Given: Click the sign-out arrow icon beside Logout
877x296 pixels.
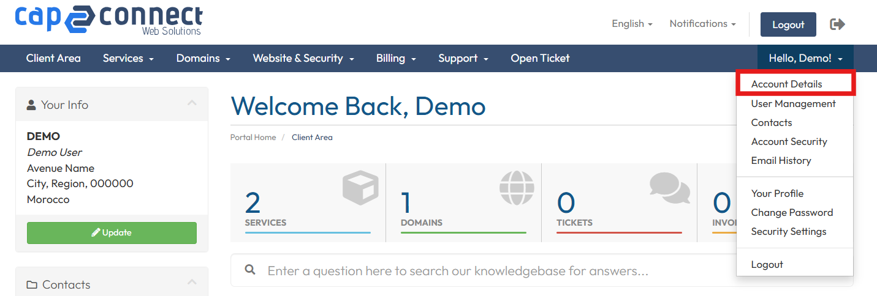Looking at the screenshot, I should pos(837,24).
